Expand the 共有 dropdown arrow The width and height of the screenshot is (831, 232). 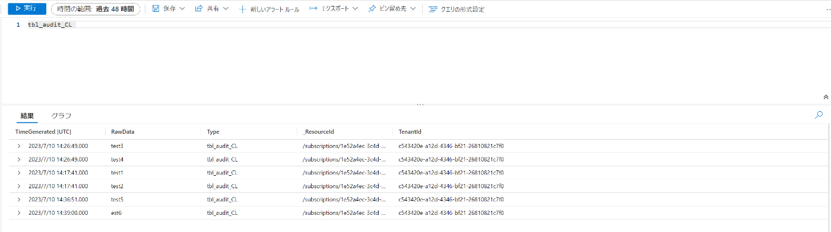pyautogui.click(x=226, y=9)
